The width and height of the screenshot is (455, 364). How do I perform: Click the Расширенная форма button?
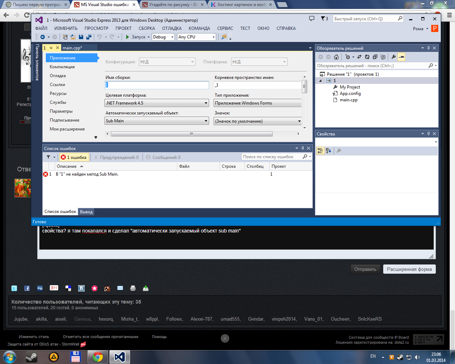pyautogui.click(x=409, y=269)
